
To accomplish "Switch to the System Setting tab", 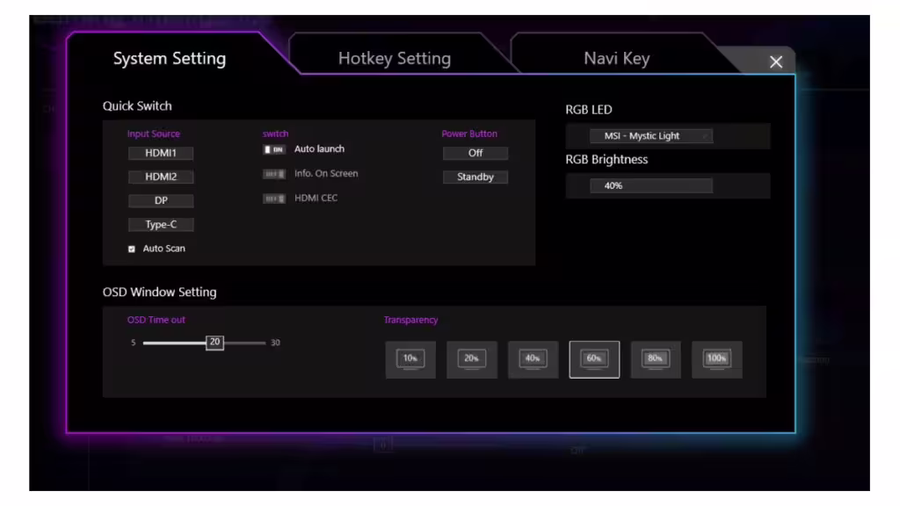I will coord(170,59).
